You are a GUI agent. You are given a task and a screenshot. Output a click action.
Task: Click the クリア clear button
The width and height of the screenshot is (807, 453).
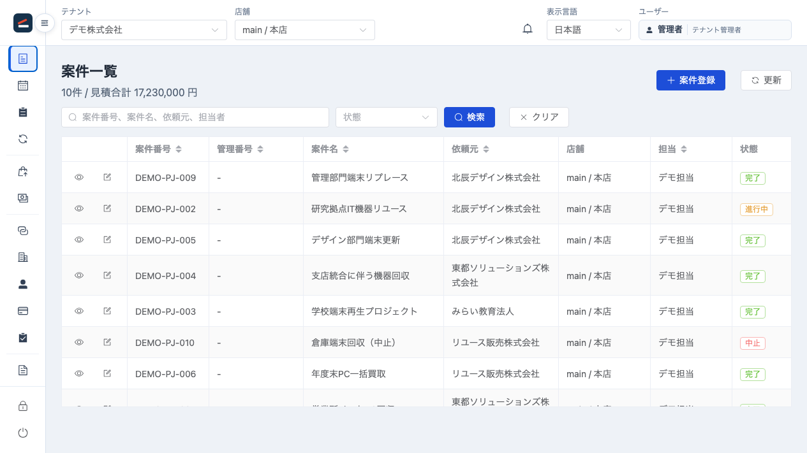[539, 117]
